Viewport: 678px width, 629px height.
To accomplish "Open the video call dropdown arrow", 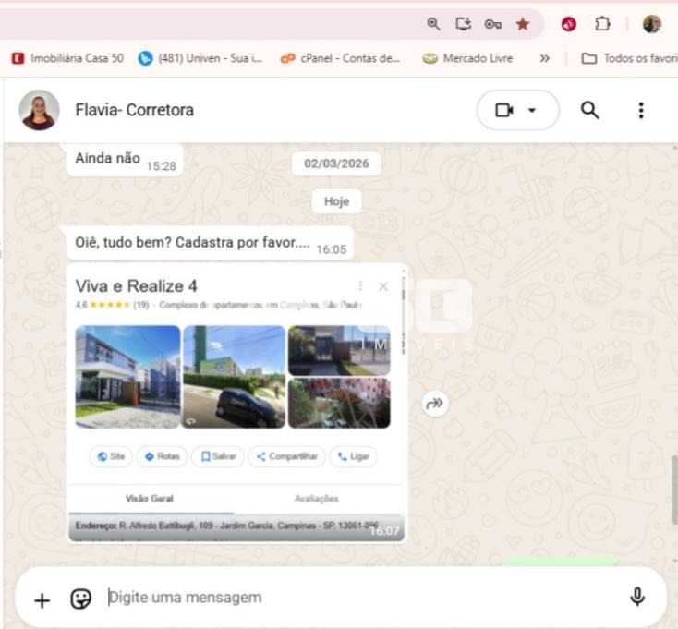I will pos(532,111).
